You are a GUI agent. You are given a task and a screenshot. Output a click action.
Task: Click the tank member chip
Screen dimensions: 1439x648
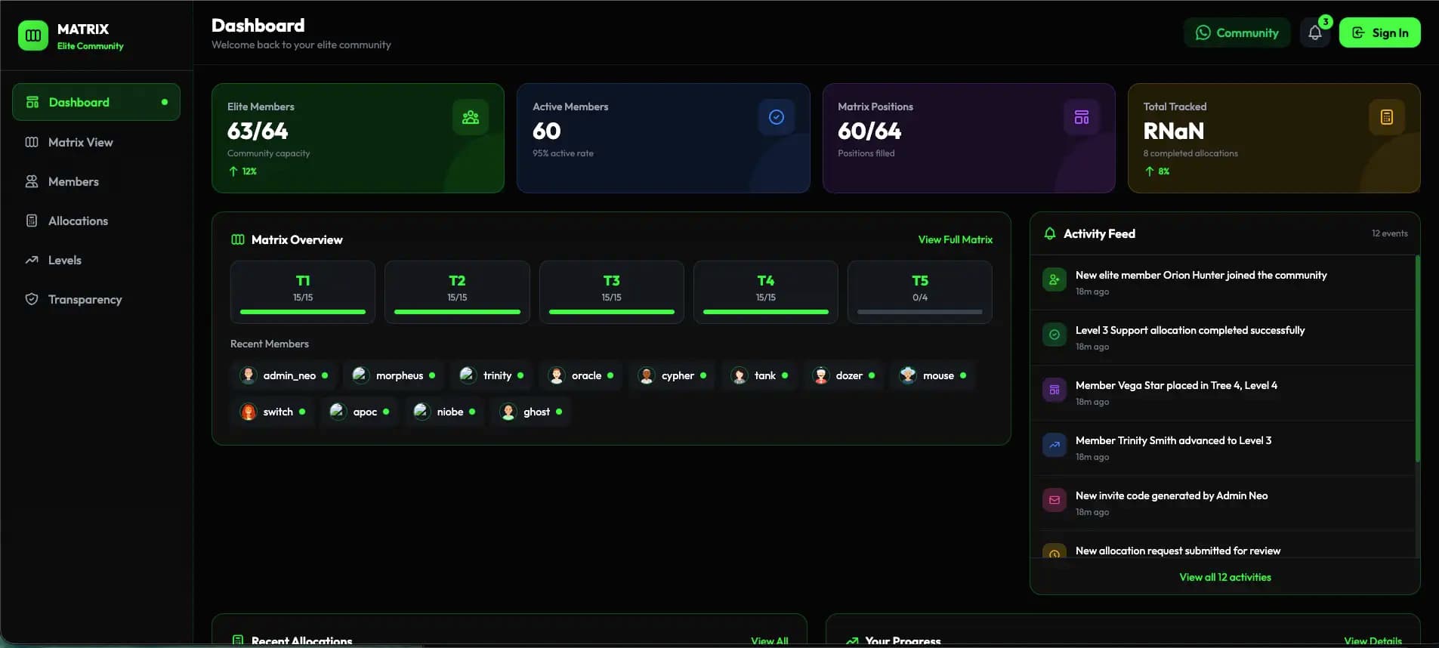pos(760,375)
